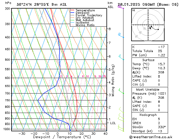Click the Mixing Ratio legend entry
This screenshot has width=181, height=139.
click(83, 25)
